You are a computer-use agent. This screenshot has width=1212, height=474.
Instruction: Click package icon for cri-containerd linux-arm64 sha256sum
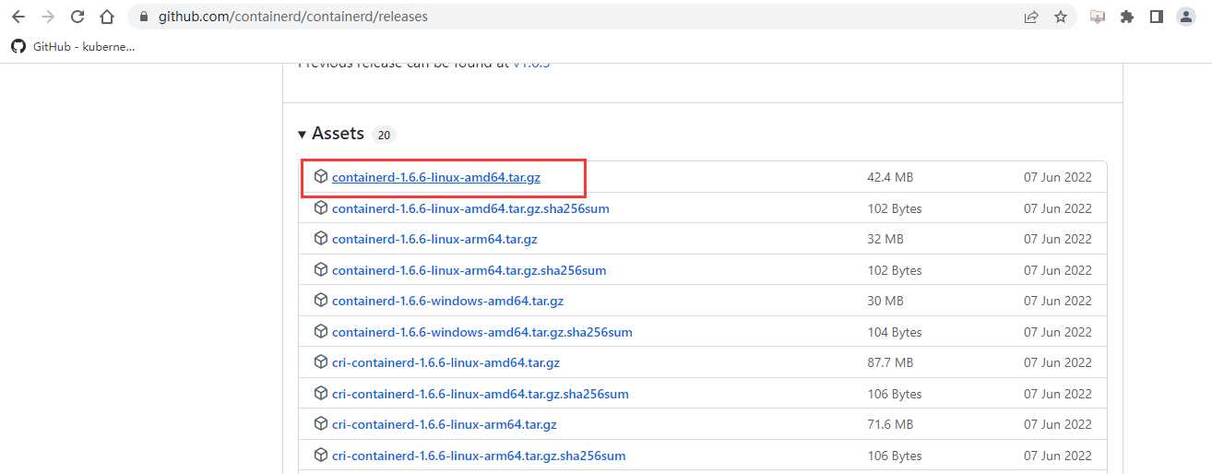(320, 455)
